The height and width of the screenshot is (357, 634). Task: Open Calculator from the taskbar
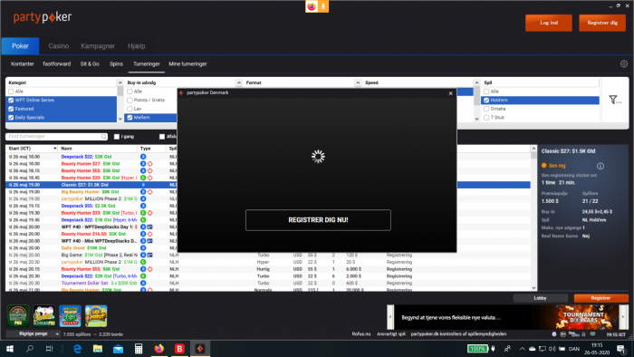coord(139,349)
